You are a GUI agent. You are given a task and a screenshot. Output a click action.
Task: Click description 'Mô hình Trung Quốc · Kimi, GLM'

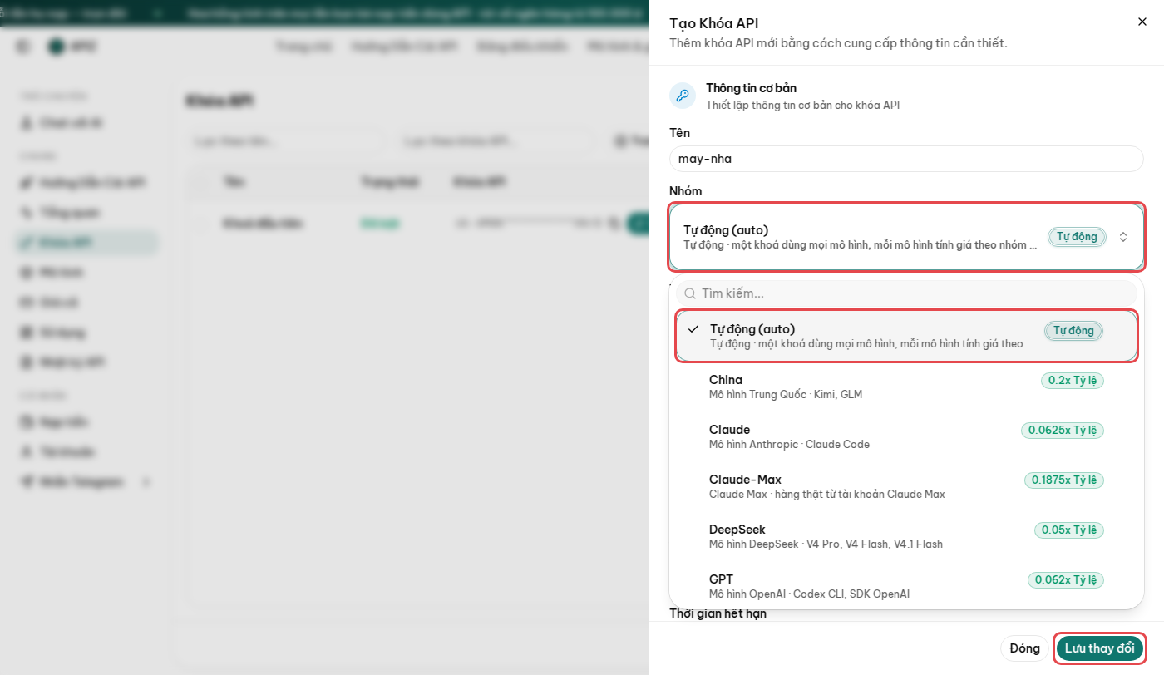pos(786,394)
